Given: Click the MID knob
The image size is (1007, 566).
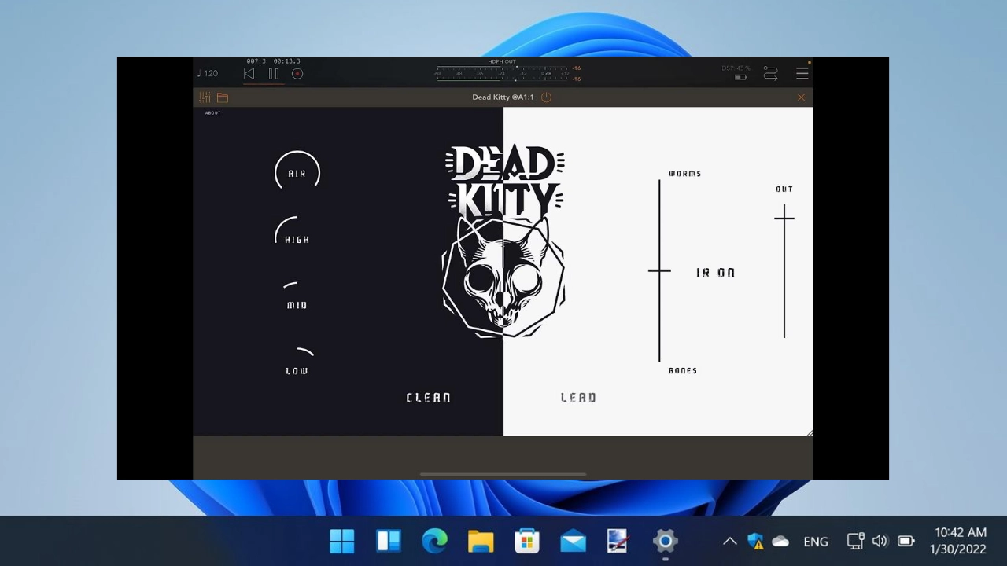Looking at the screenshot, I should point(297,296).
